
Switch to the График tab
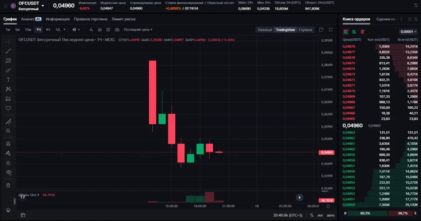(10, 19)
